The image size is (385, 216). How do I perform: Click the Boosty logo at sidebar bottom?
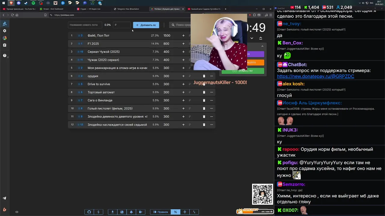(x=5, y=209)
